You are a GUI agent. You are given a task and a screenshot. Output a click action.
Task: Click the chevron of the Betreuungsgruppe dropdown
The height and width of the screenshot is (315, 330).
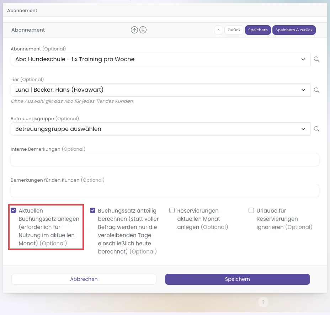[x=303, y=129]
